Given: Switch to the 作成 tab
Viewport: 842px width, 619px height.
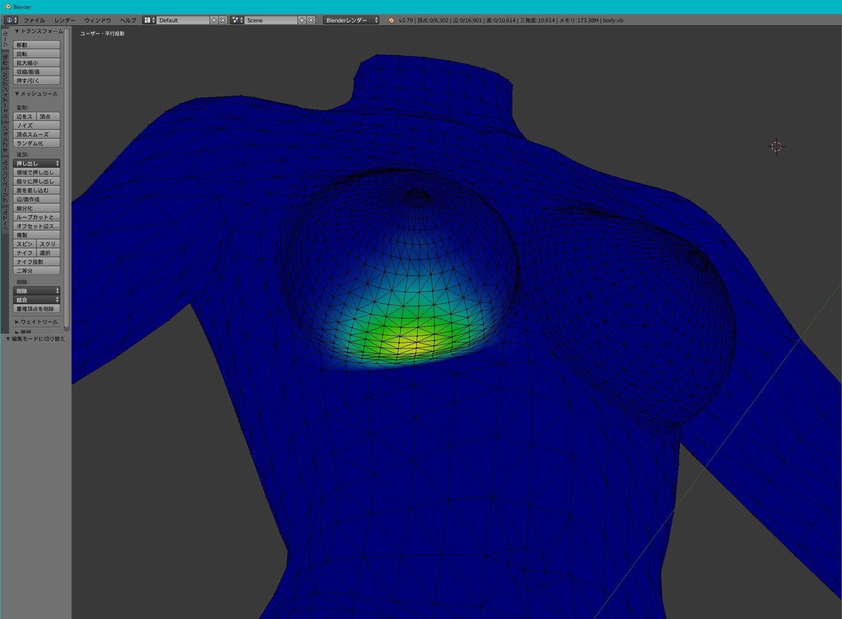Looking at the screenshot, I should pyautogui.click(x=5, y=60).
